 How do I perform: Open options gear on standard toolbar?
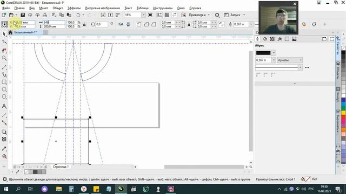pos(217,15)
